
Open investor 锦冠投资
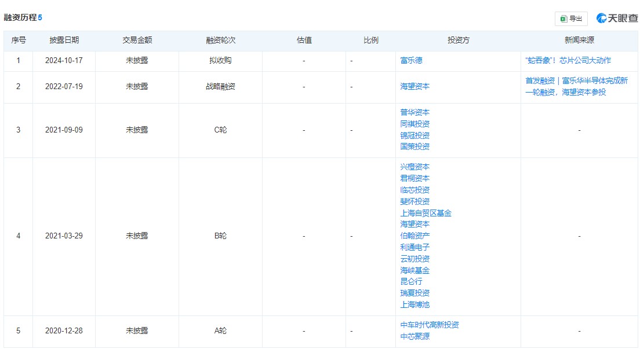(x=414, y=135)
